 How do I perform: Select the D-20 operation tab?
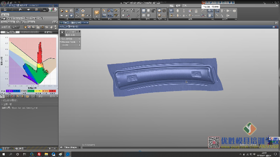pos(5,15)
